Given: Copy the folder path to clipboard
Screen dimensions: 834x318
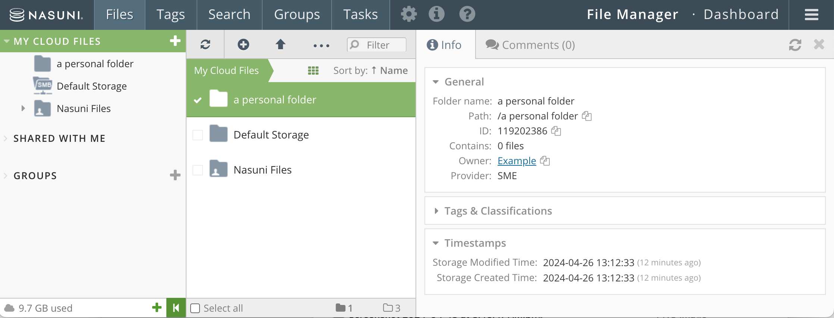Looking at the screenshot, I should 587,116.
